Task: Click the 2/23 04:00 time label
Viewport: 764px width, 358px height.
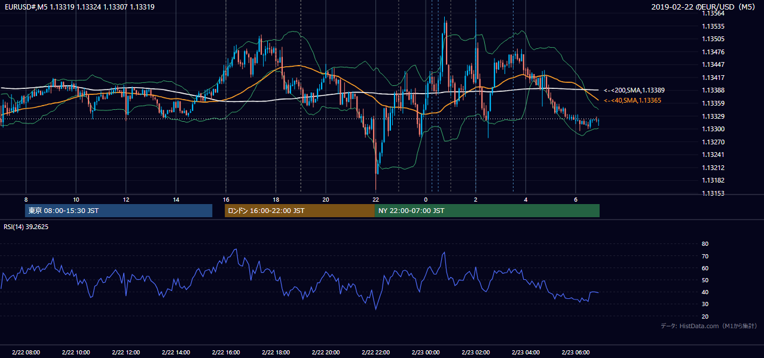Action: tap(525, 353)
